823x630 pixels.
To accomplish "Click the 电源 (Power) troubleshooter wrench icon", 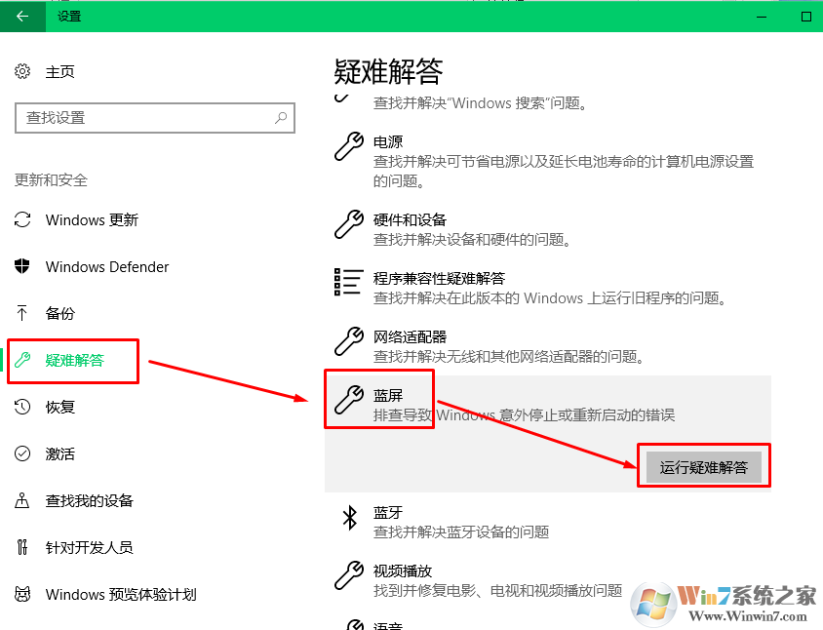I will coord(348,146).
